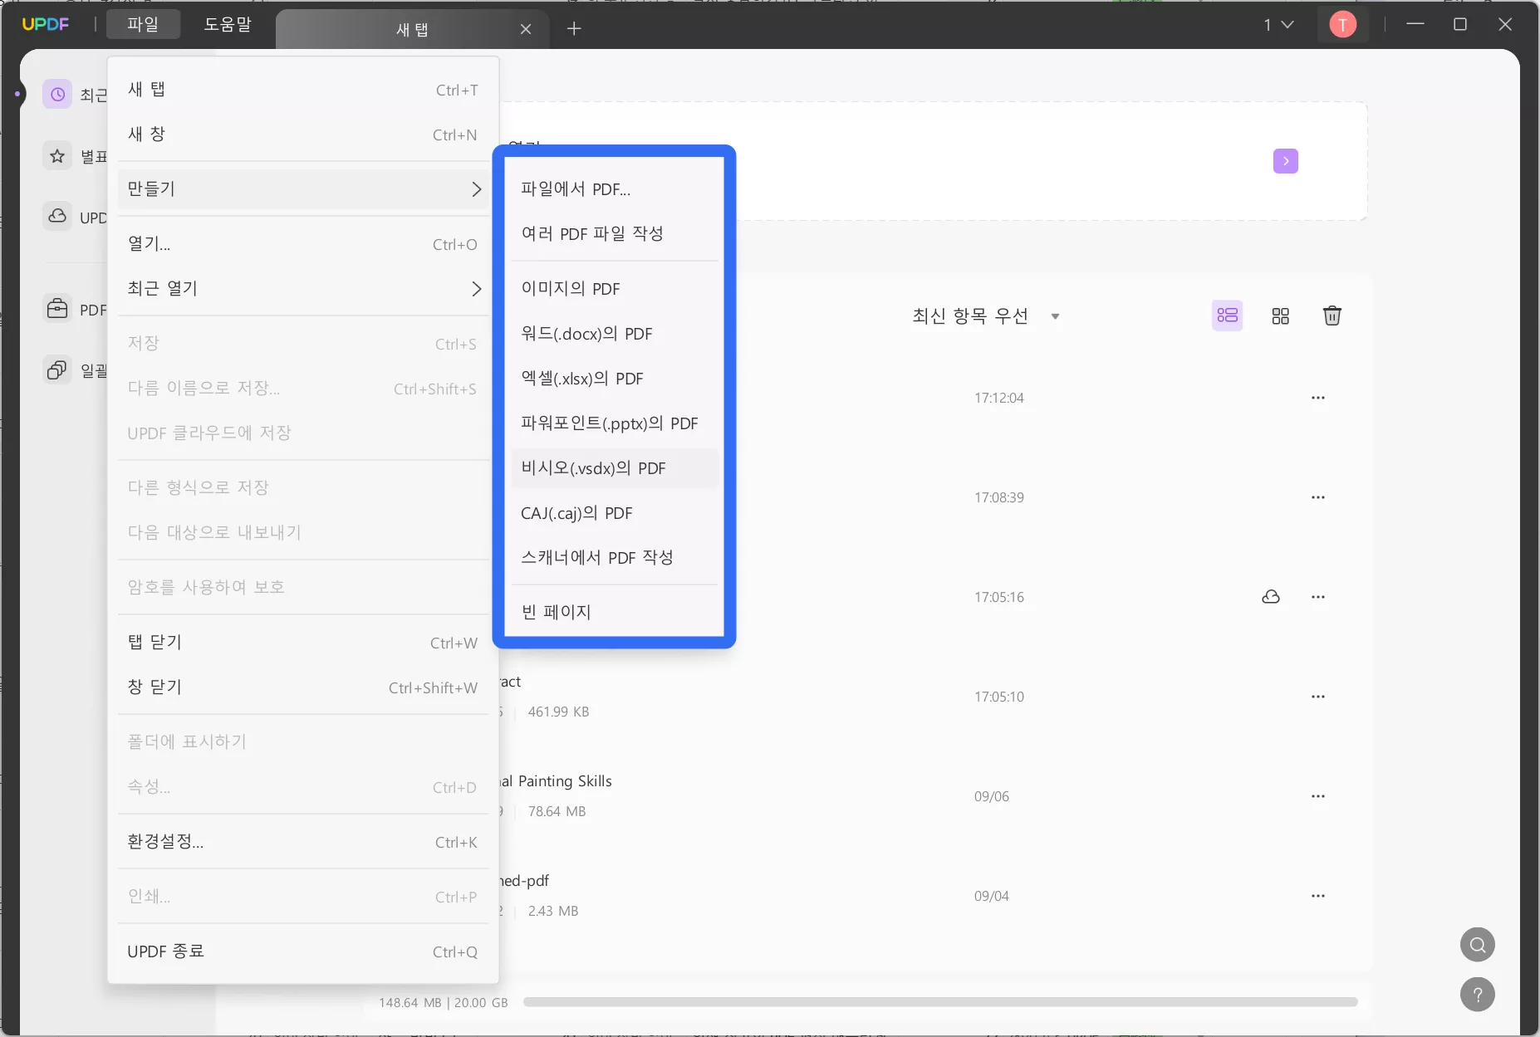Click the help question mark button
The width and height of the screenshot is (1540, 1037).
1478,995
